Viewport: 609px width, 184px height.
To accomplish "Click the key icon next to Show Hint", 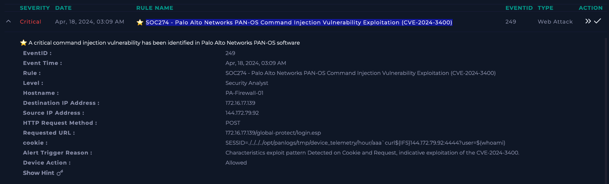I will click(60, 173).
